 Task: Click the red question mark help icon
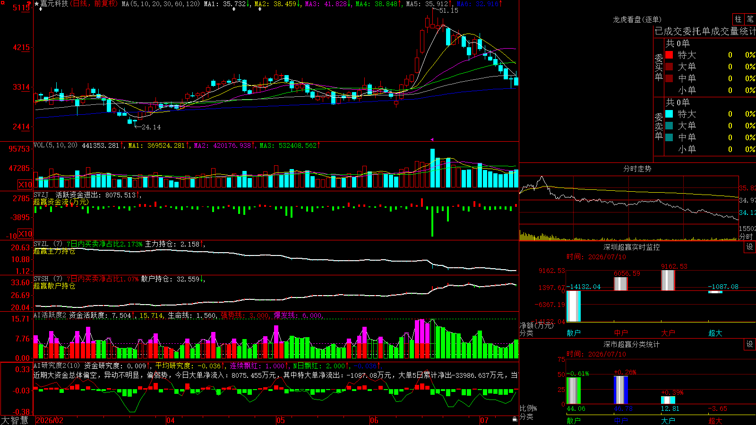pos(29,4)
